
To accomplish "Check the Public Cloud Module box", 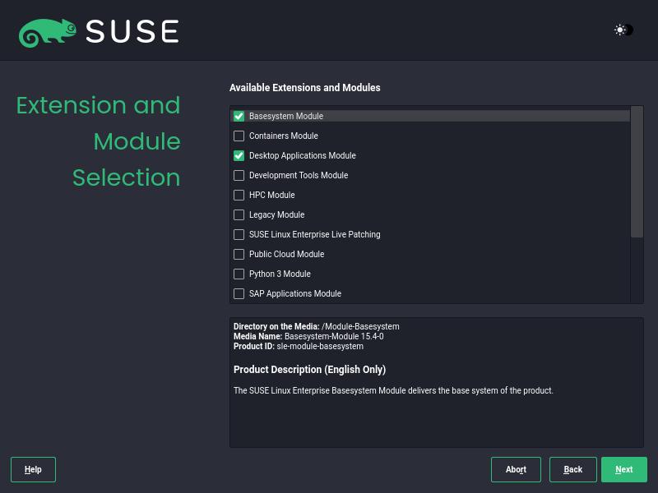I will (x=239, y=255).
